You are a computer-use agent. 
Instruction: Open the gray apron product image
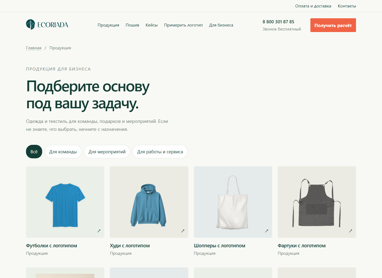pos(317,202)
